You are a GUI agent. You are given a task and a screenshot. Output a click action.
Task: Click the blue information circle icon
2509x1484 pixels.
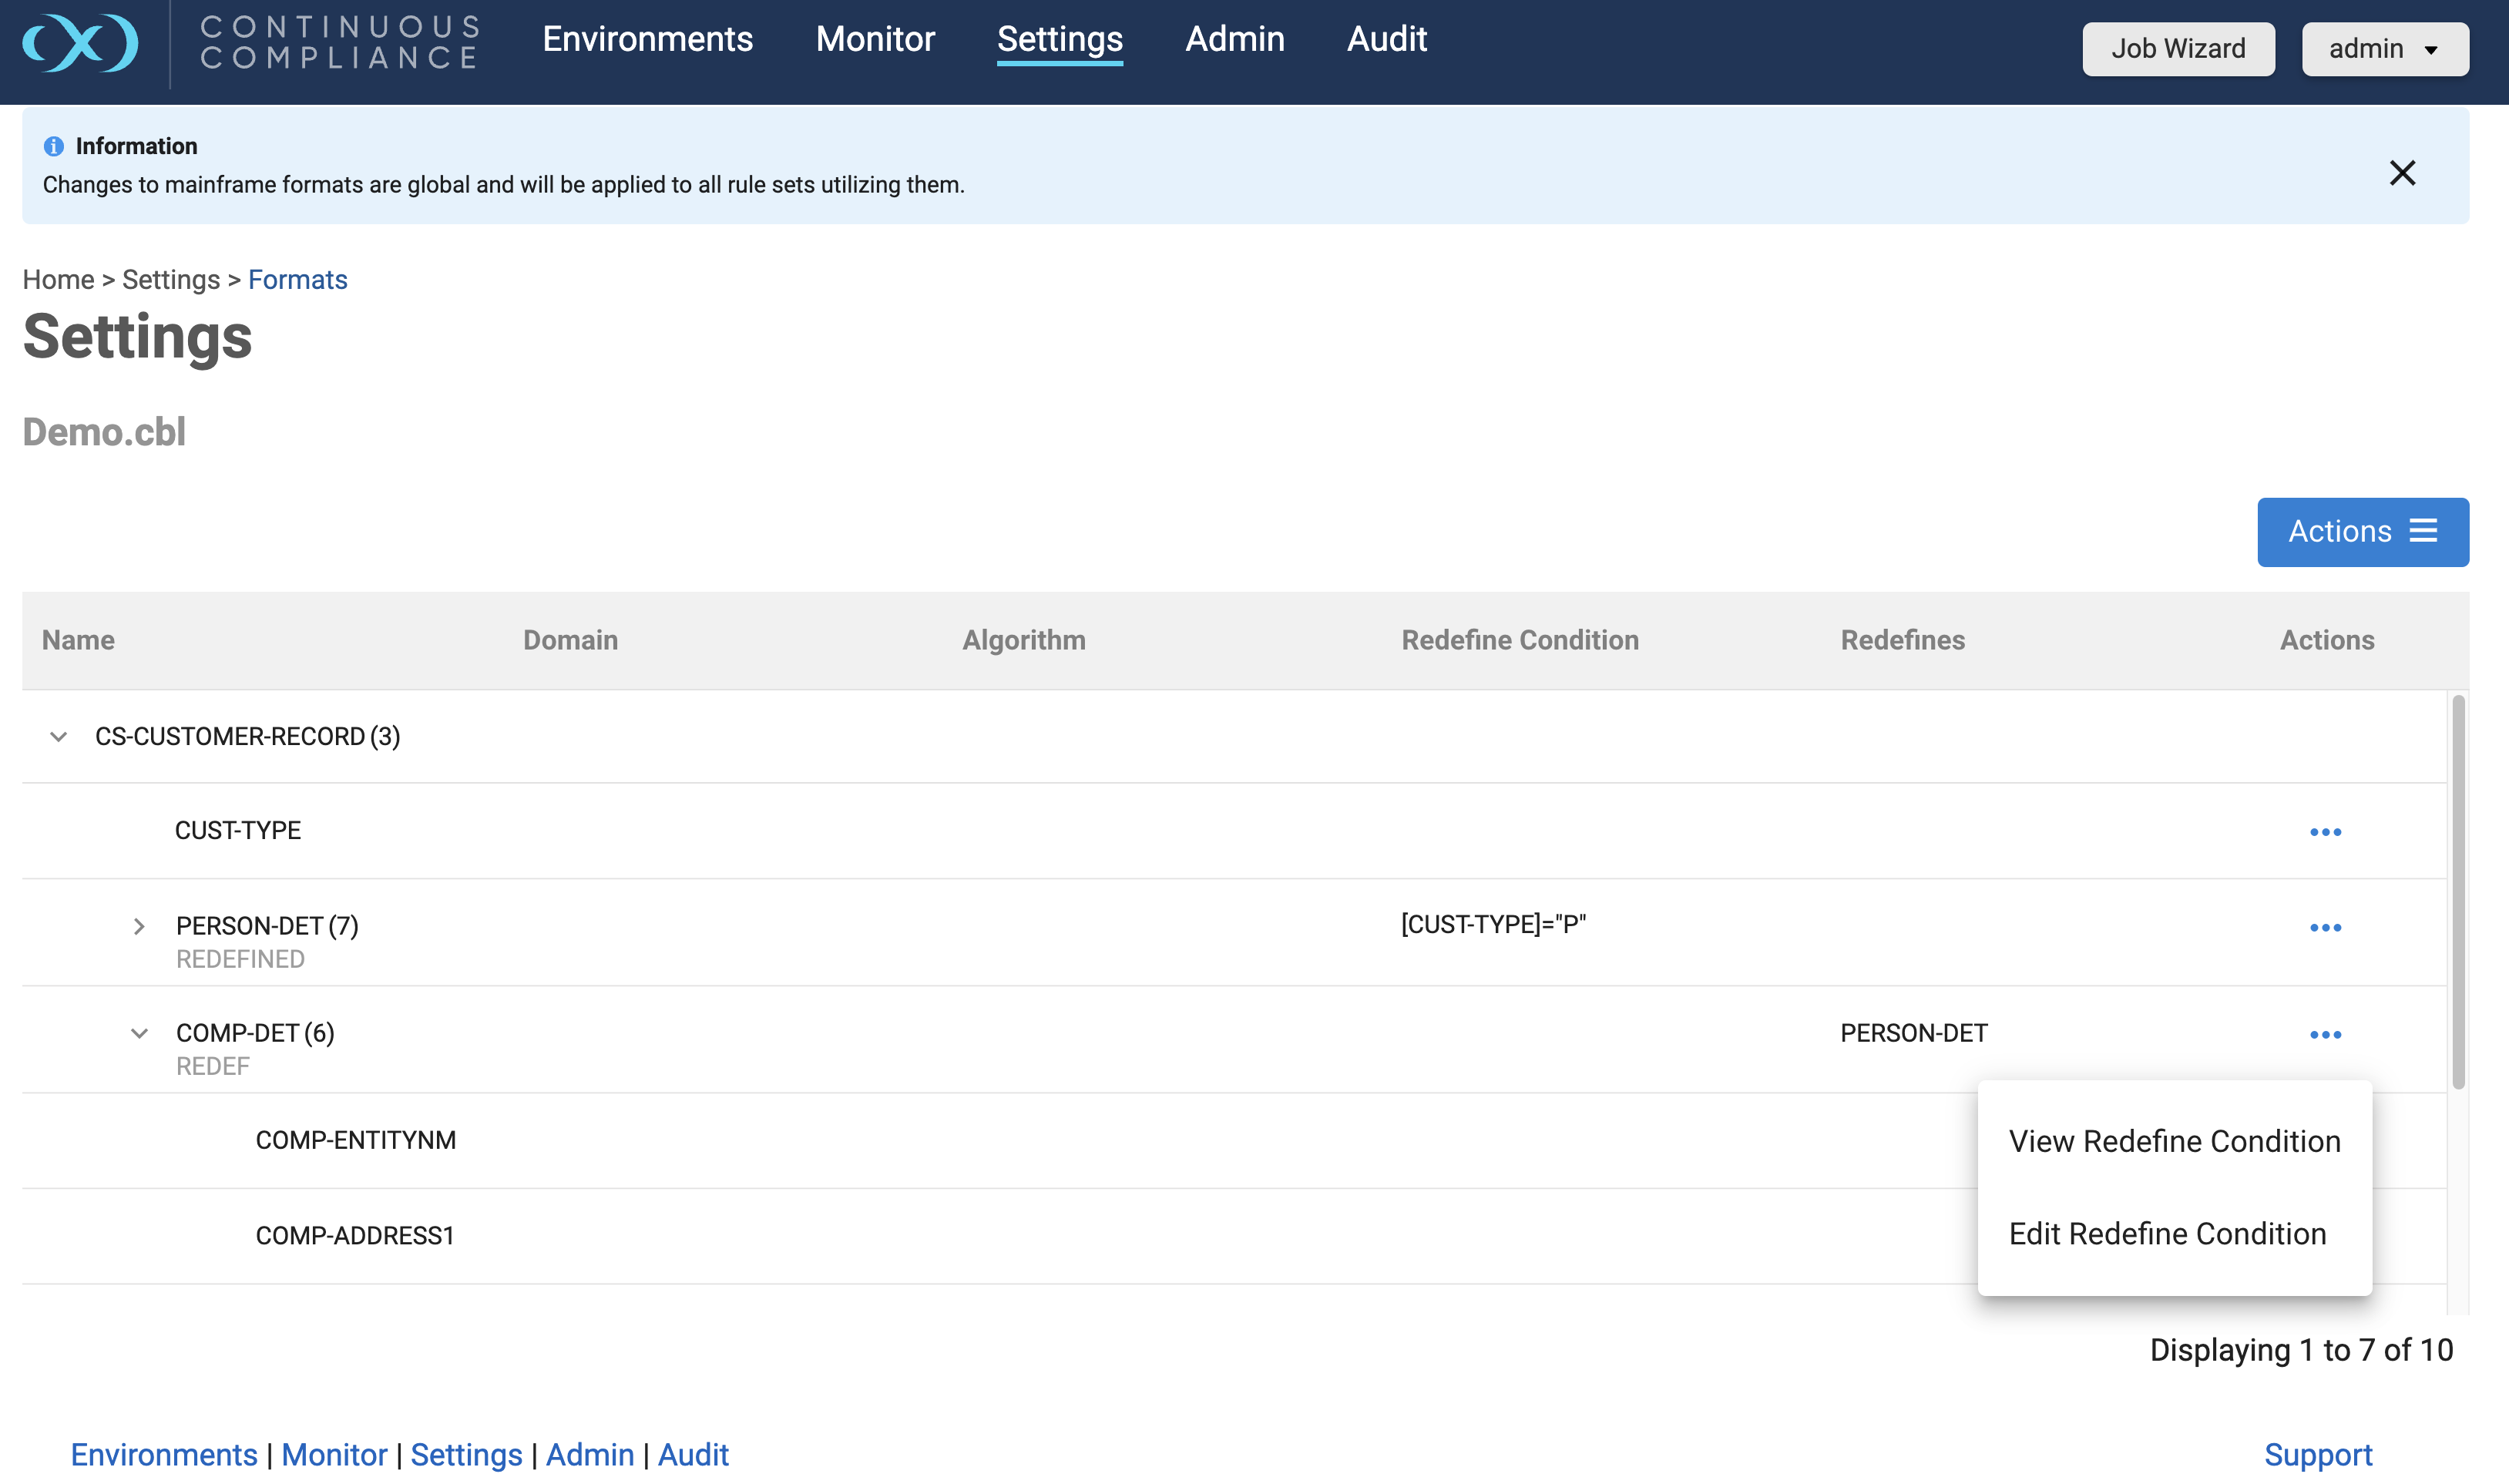click(54, 147)
